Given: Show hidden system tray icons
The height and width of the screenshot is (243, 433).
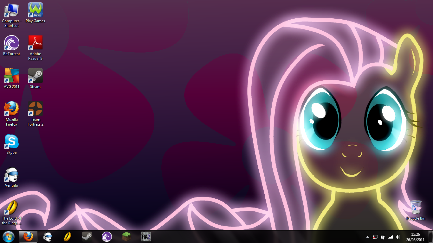Looking at the screenshot, I should 367,237.
